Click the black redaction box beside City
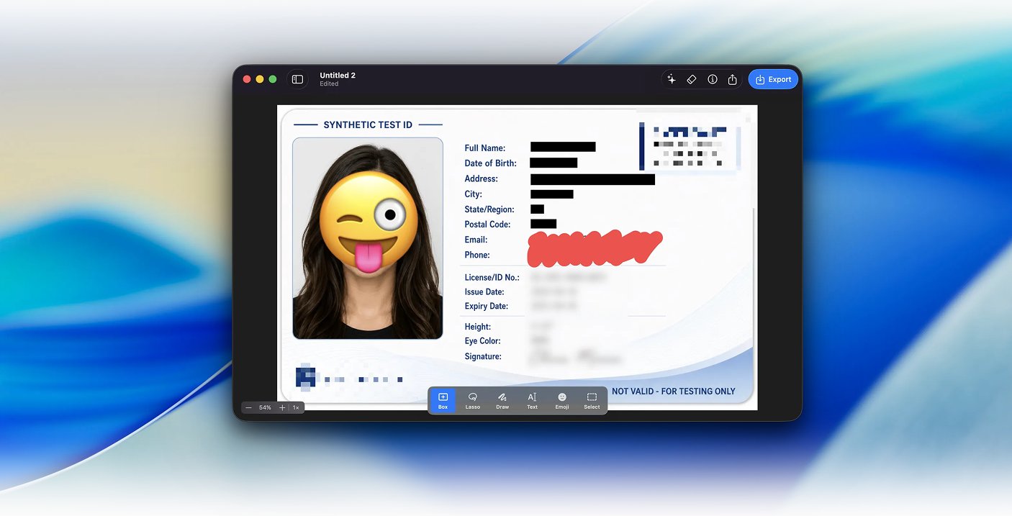This screenshot has width=1012, height=516. 551,194
